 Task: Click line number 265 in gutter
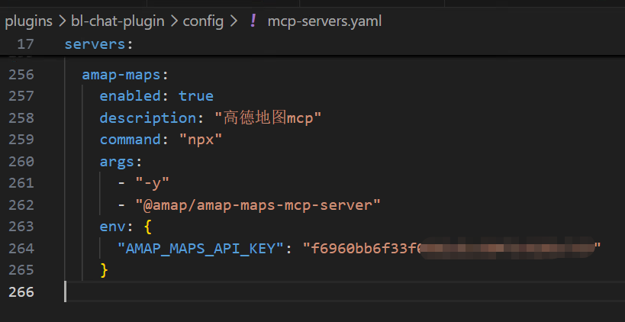pos(21,270)
